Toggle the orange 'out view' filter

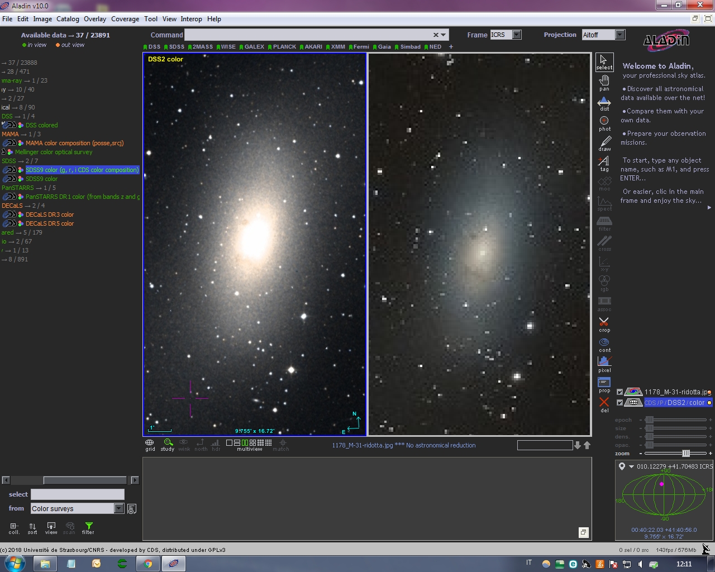tap(70, 45)
